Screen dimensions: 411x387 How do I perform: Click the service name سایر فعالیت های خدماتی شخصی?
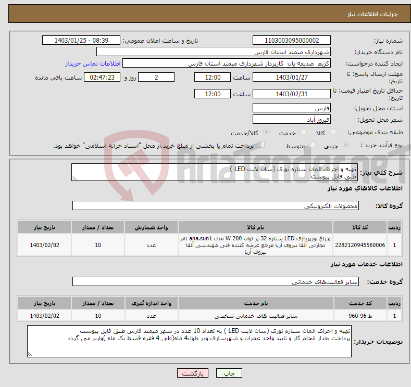point(256,316)
